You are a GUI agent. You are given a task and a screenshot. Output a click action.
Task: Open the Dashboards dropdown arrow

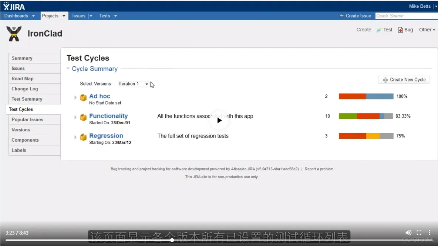coord(34,16)
